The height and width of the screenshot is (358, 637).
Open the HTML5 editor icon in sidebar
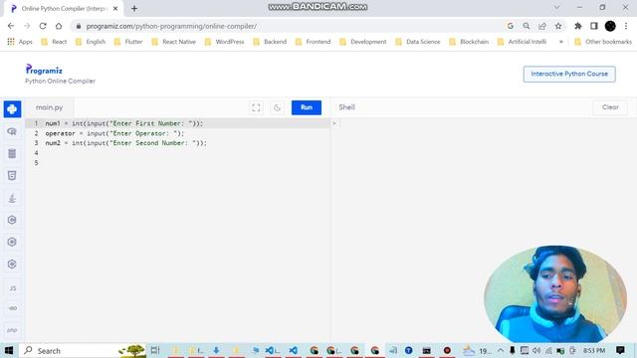12,175
